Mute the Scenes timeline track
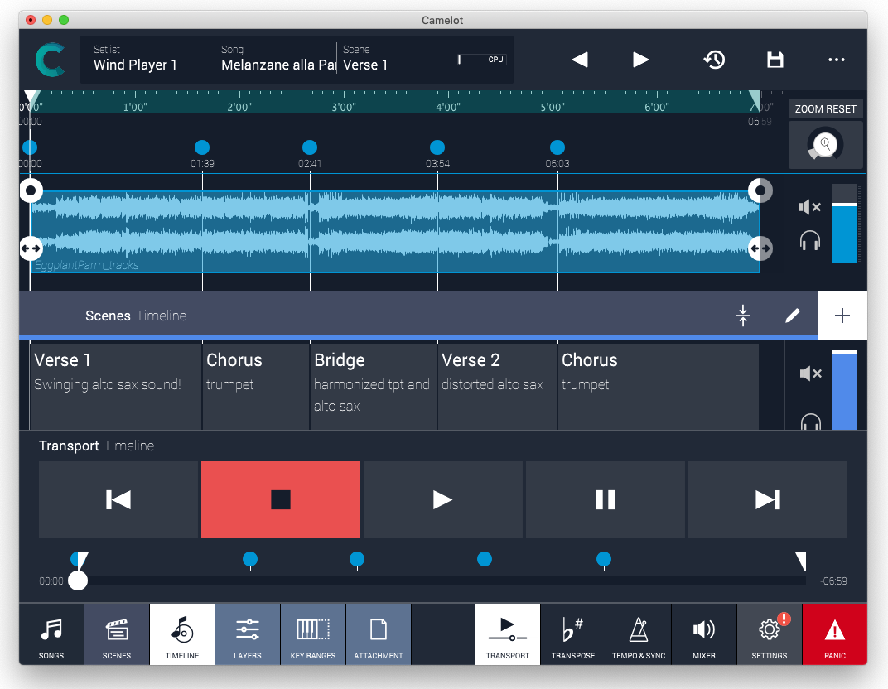Screen dimensions: 888x689 pos(809,373)
